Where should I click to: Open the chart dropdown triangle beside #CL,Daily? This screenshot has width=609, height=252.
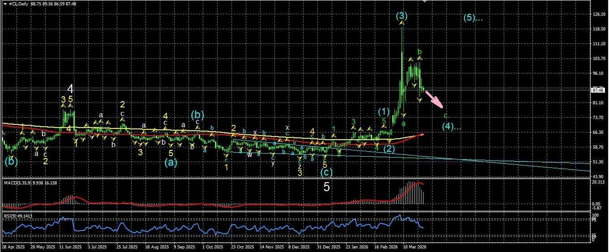point(5,4)
